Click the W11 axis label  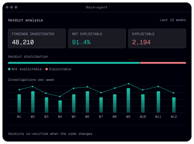[x=158, y=117]
